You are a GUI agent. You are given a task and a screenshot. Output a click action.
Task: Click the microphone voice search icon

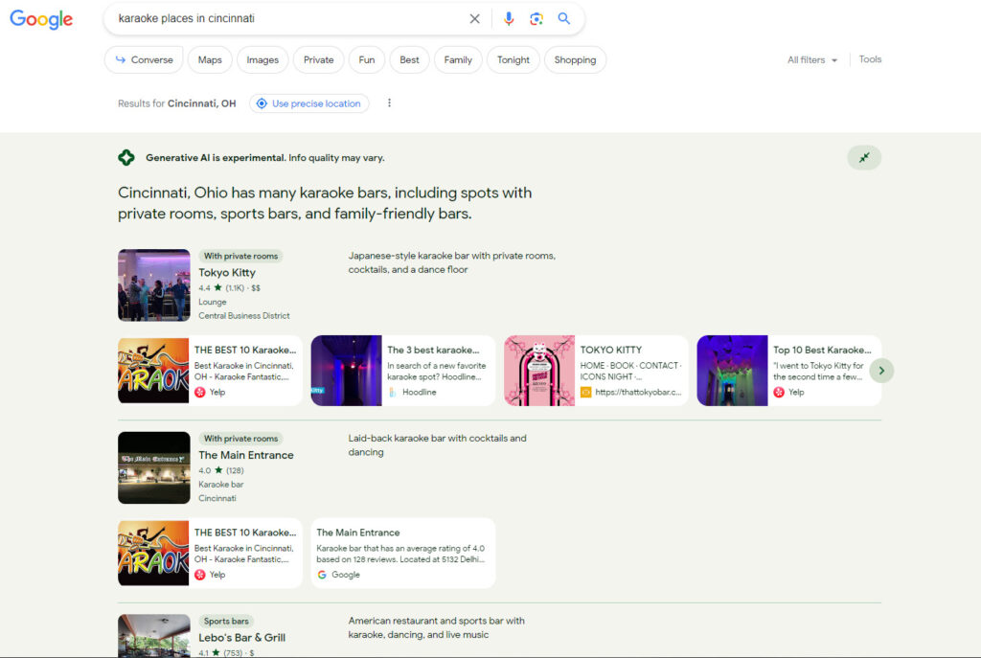(x=509, y=18)
